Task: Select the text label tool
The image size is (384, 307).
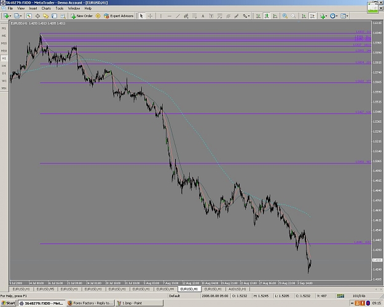Action: (211, 16)
